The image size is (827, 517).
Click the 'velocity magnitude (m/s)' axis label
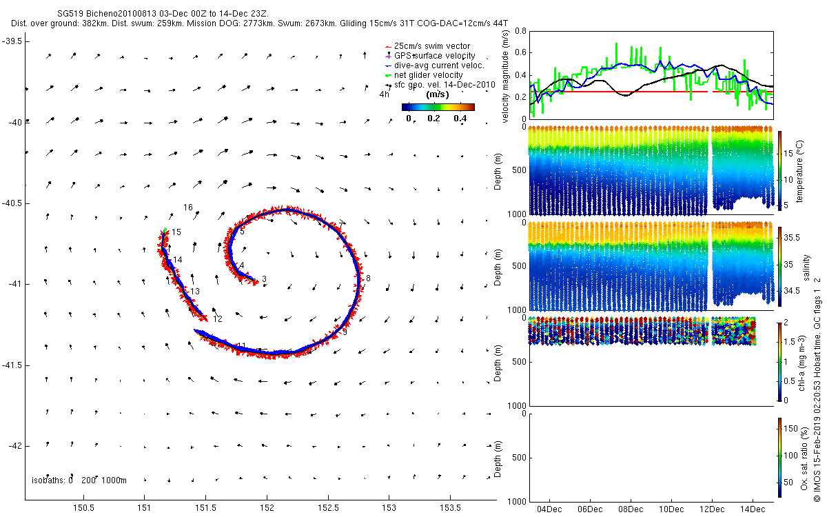click(506, 78)
